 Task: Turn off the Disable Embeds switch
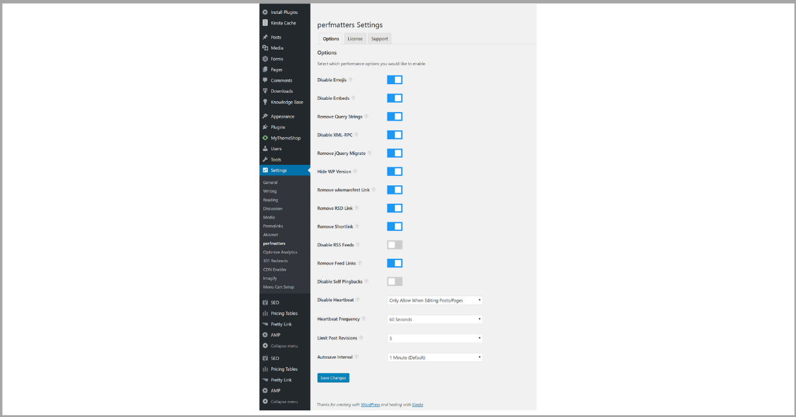pos(395,98)
